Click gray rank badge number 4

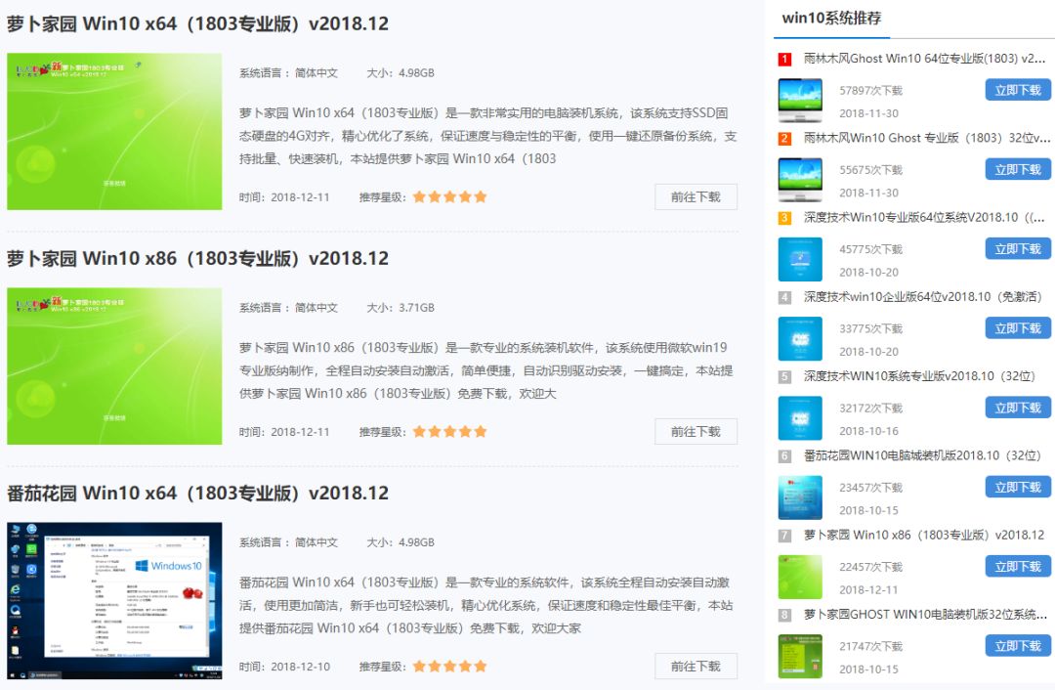(x=784, y=297)
